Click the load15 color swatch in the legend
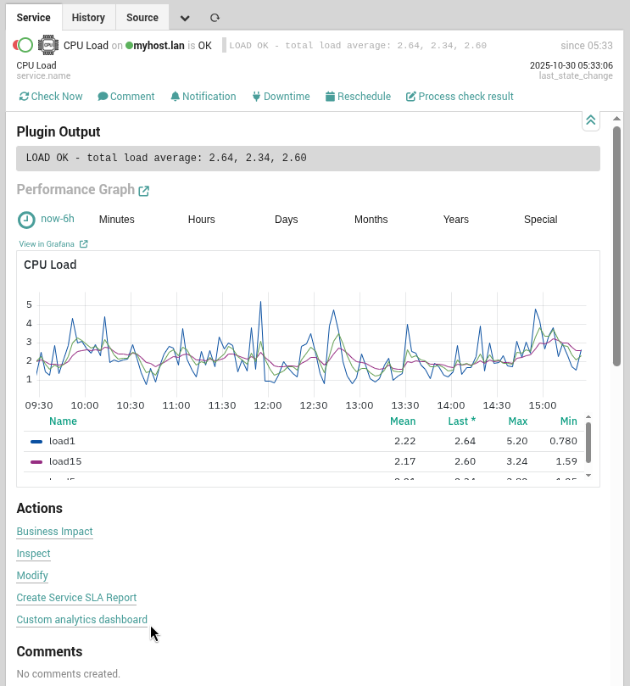 [35, 461]
